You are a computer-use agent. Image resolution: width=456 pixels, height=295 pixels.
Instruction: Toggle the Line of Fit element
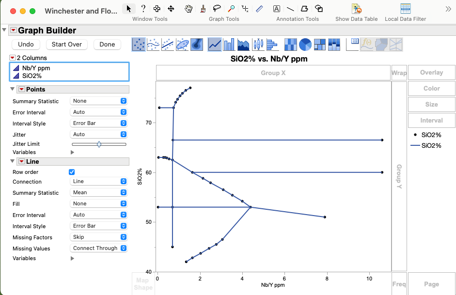click(168, 45)
